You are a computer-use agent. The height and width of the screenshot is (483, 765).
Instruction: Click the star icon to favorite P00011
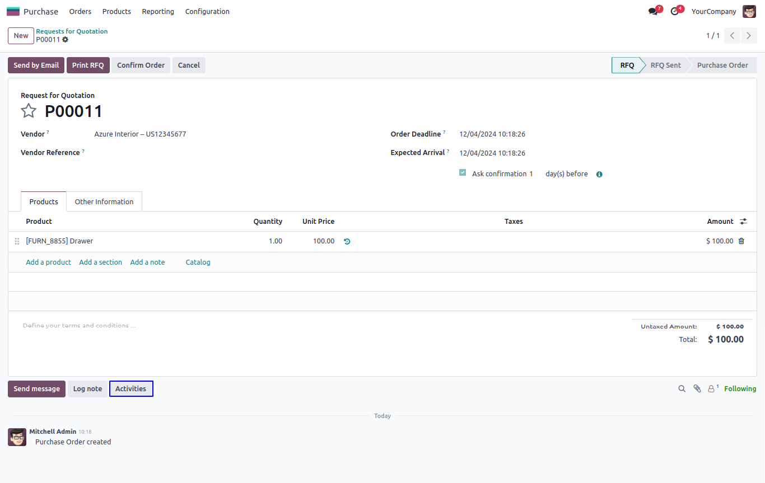[x=29, y=111]
